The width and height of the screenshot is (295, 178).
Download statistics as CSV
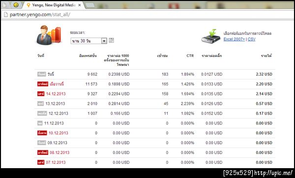252,39
